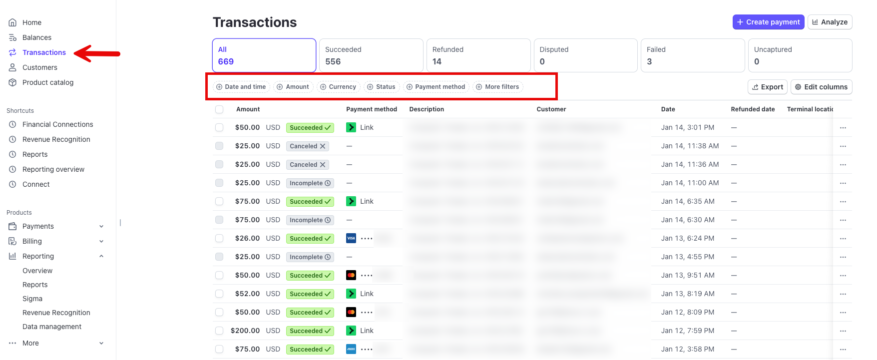Click the Create payment button
The width and height of the screenshot is (877, 360).
pyautogui.click(x=768, y=22)
